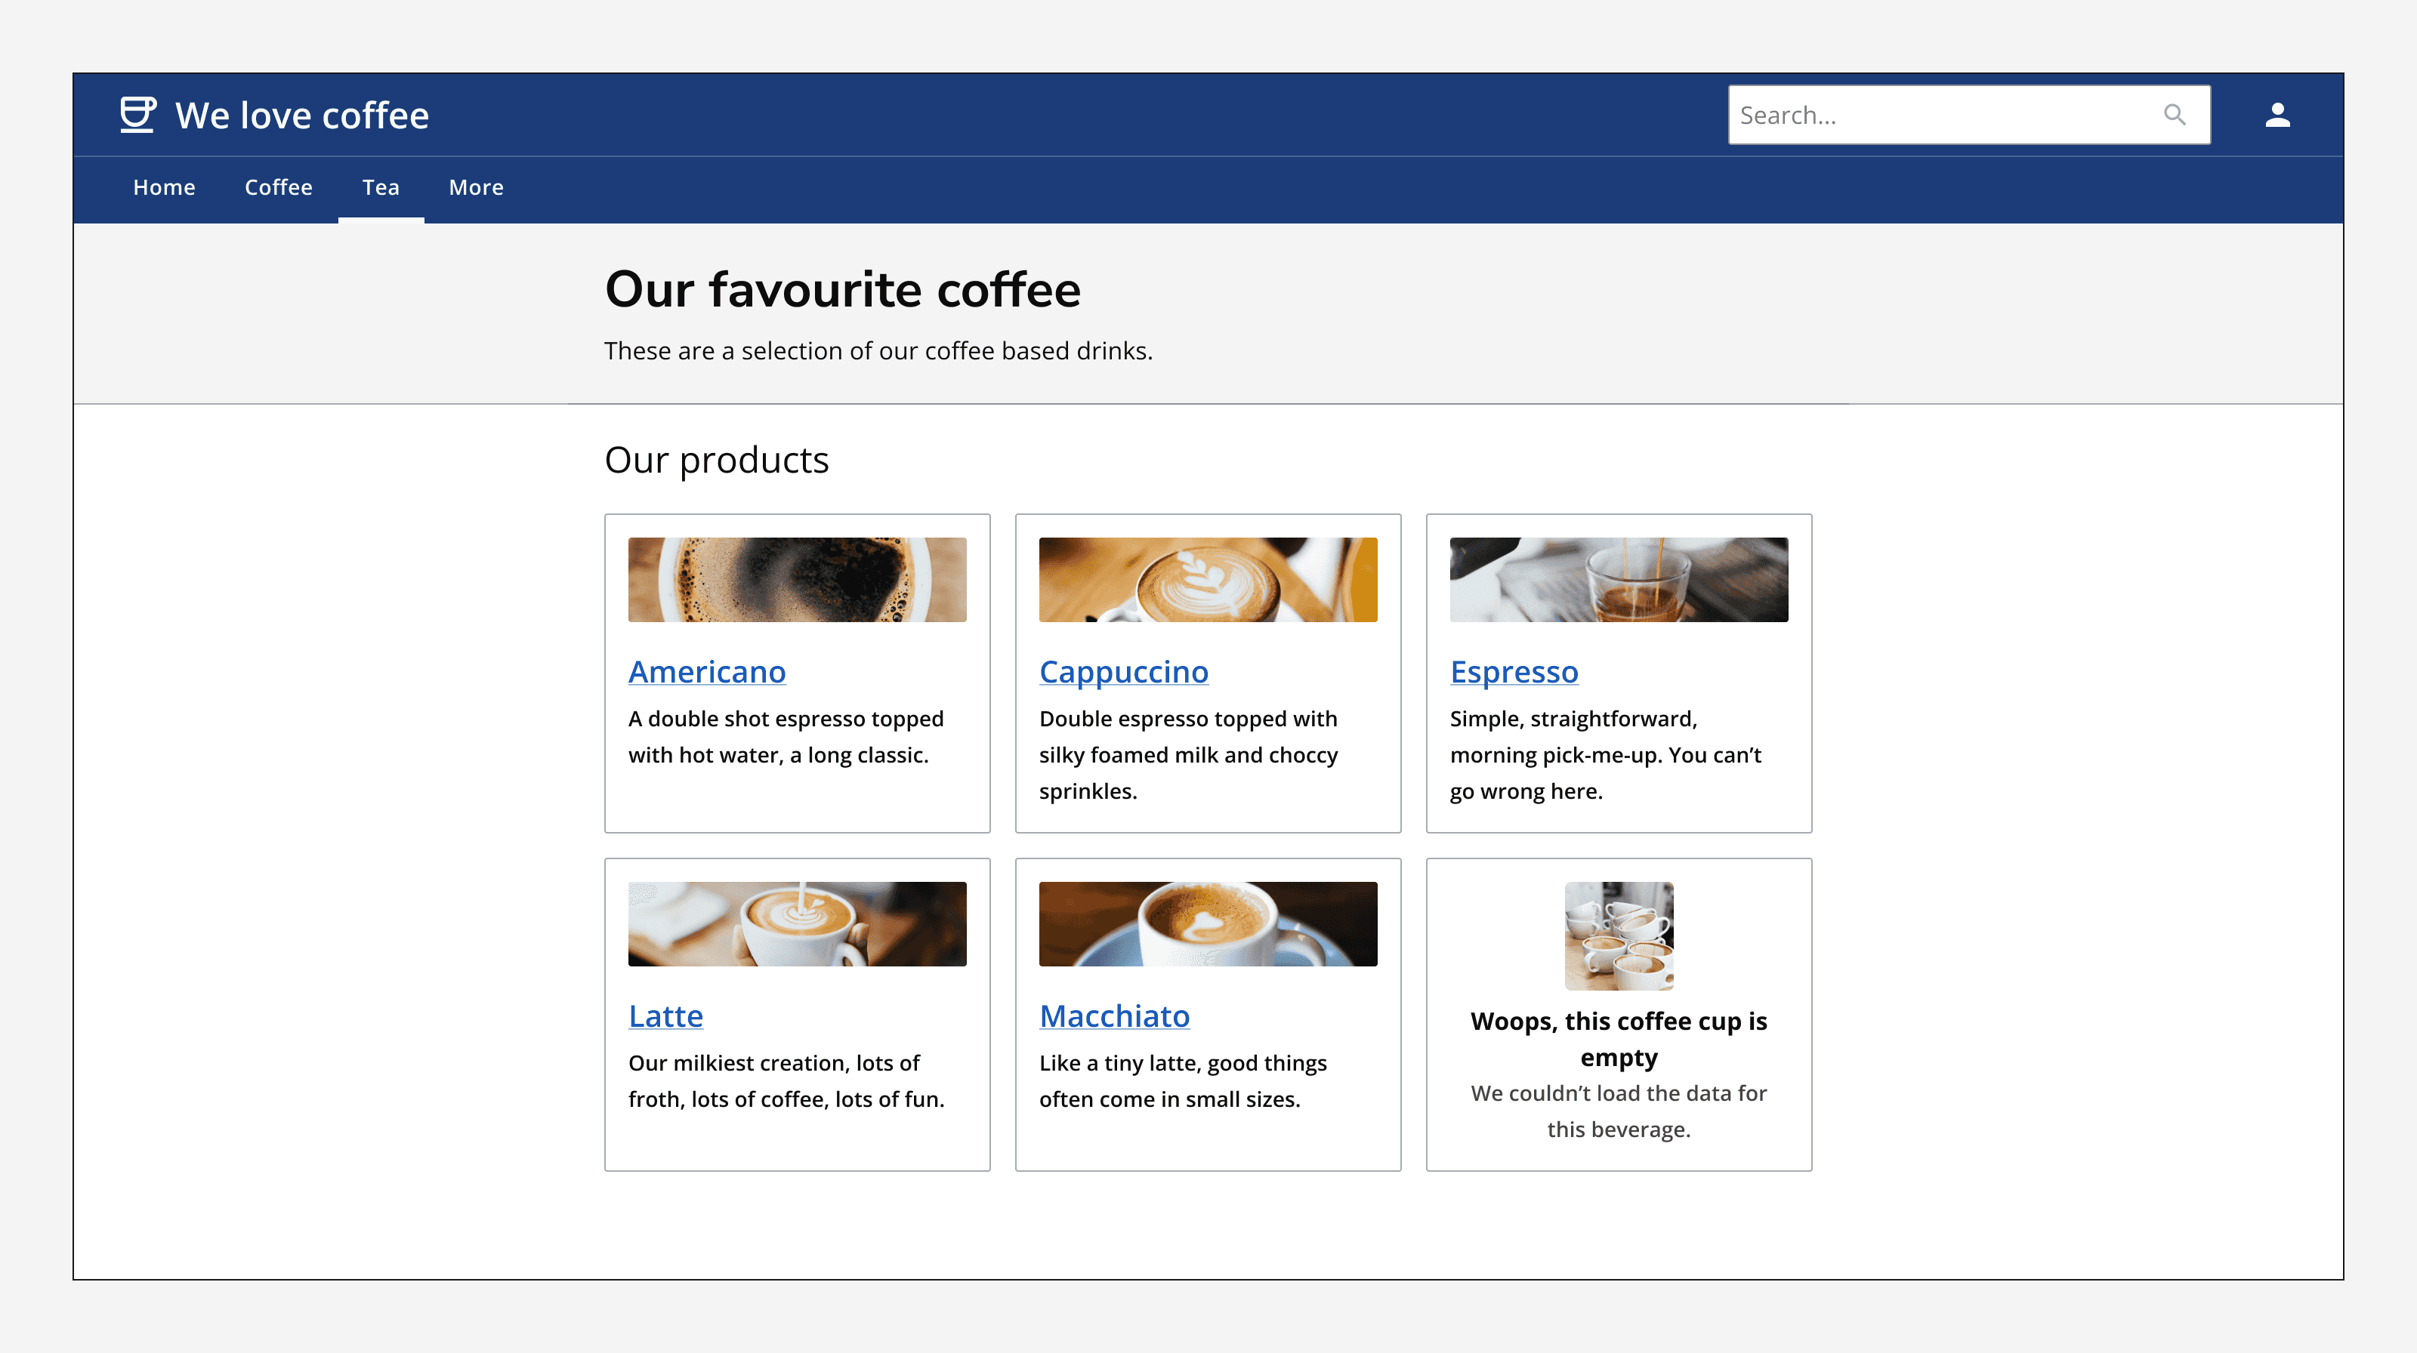Click the empty coffee cups image

[x=1619, y=935]
